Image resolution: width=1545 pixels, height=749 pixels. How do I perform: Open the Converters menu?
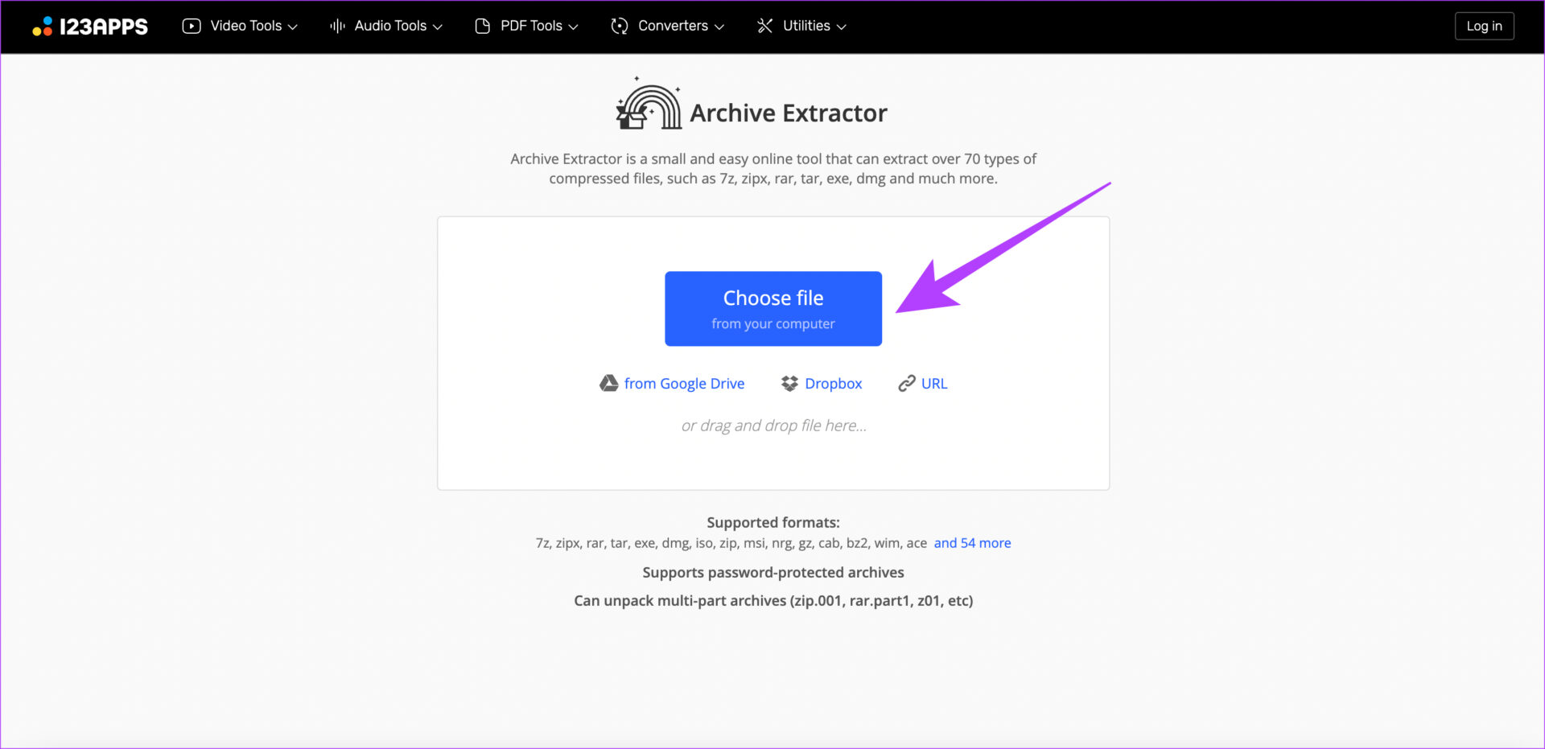point(667,26)
